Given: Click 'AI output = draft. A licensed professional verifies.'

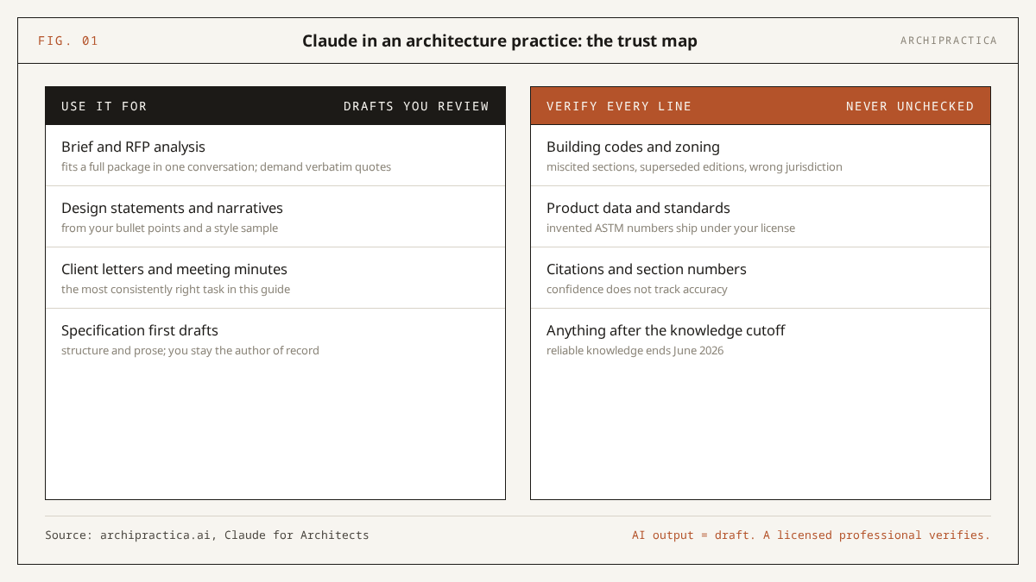Looking at the screenshot, I should [x=811, y=535].
